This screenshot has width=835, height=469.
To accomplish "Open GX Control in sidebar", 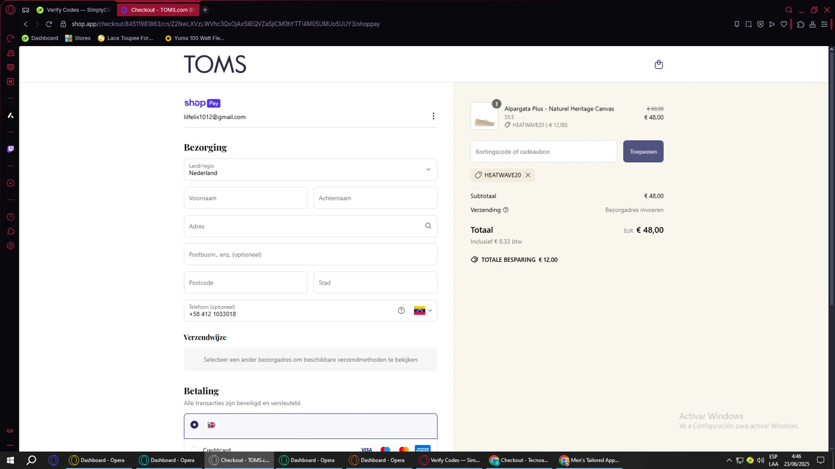I will (x=10, y=38).
